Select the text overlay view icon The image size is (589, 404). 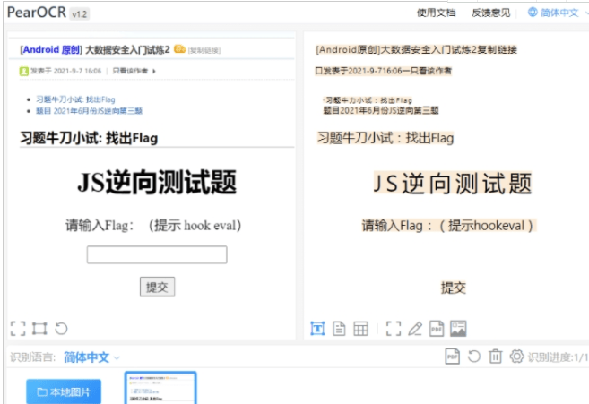(317, 329)
